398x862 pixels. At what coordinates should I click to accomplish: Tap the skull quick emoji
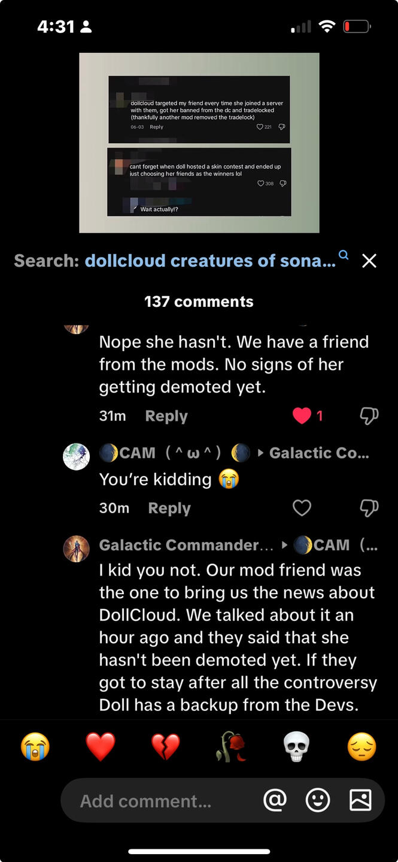[296, 748]
